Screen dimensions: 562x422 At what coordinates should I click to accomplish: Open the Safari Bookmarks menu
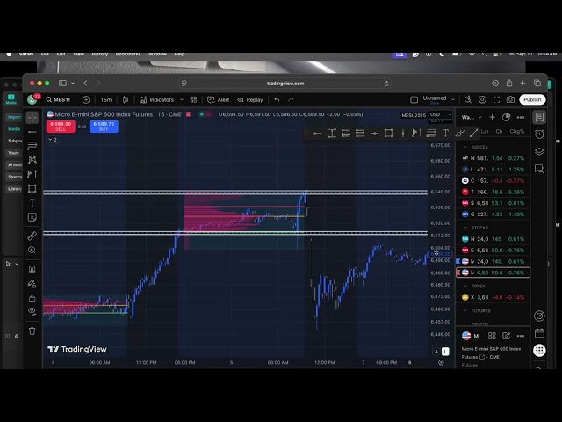(x=128, y=55)
